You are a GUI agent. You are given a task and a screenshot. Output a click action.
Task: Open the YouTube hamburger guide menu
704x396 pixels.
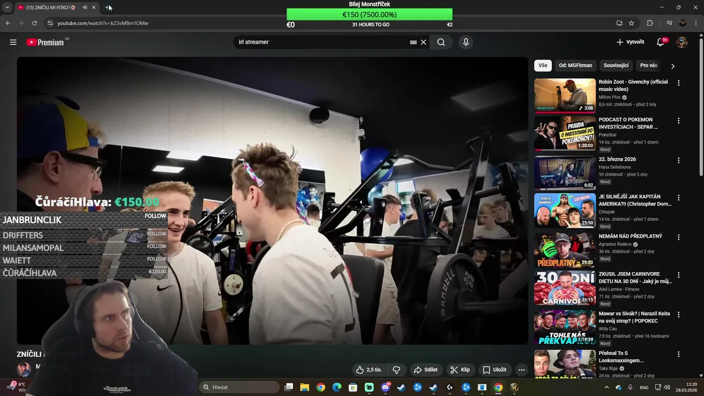coord(13,42)
